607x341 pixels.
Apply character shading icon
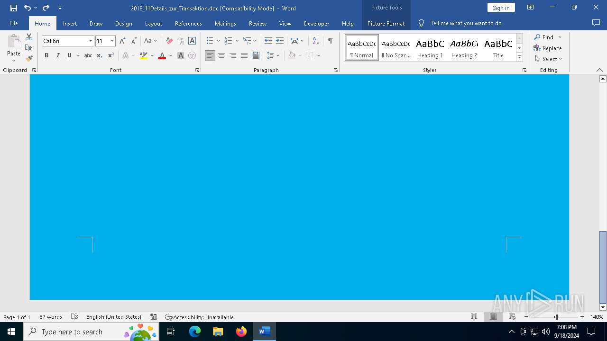pyautogui.click(x=181, y=55)
